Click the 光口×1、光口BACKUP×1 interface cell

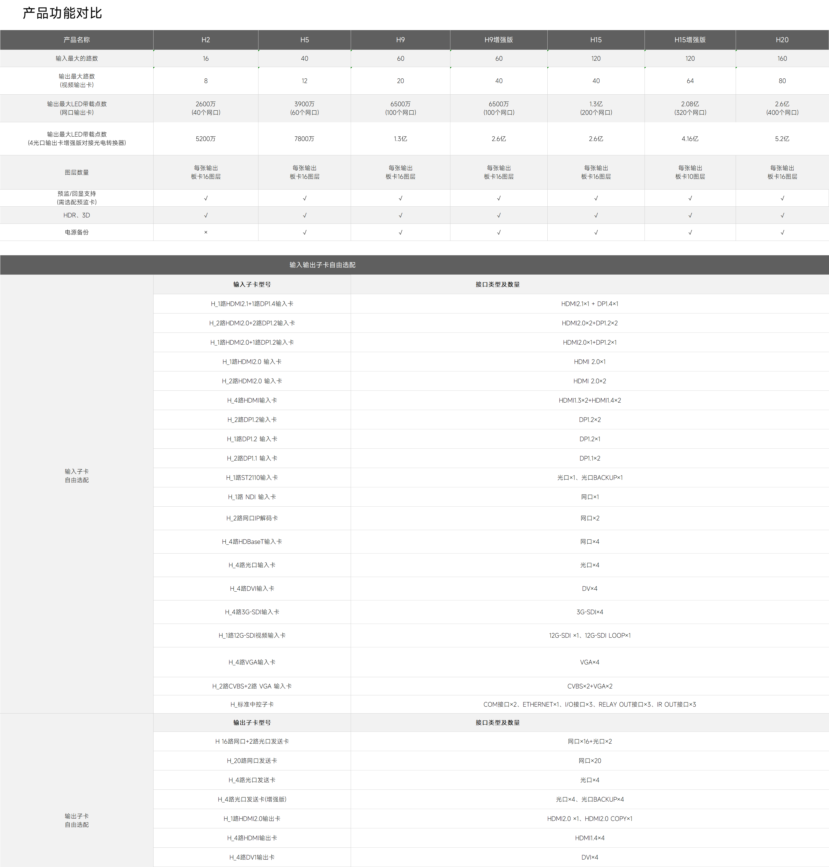(590, 478)
